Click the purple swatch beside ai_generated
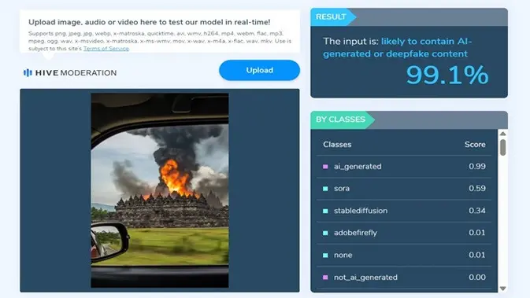The width and height of the screenshot is (530, 298). click(x=325, y=167)
